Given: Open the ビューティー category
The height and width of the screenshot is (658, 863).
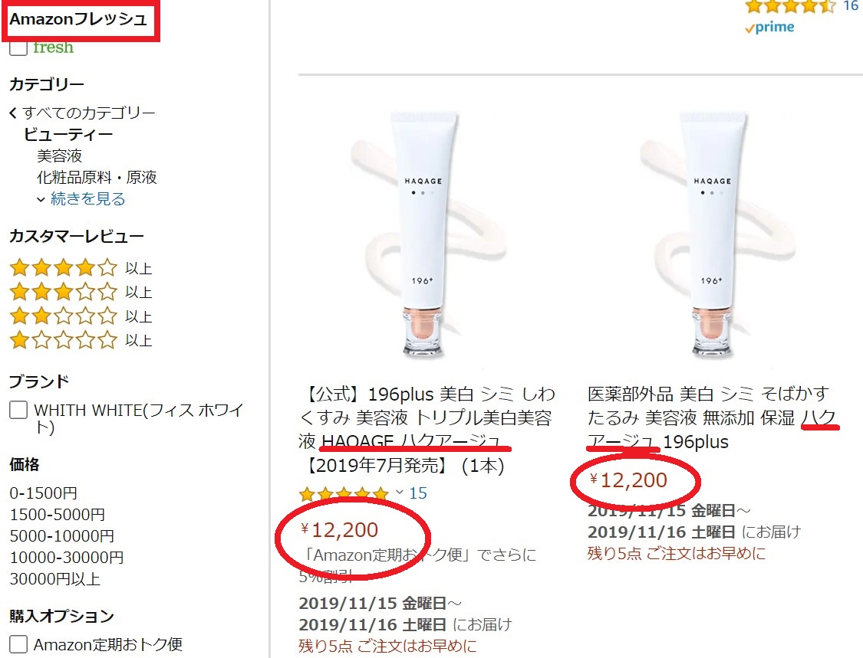Looking at the screenshot, I should click(68, 135).
